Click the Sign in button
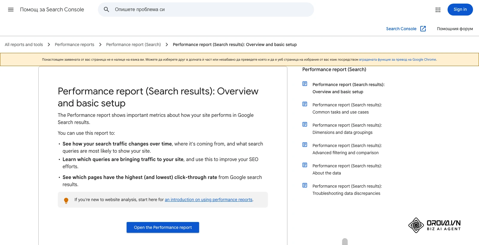Screen dimensions: 479x245 pos(460,10)
